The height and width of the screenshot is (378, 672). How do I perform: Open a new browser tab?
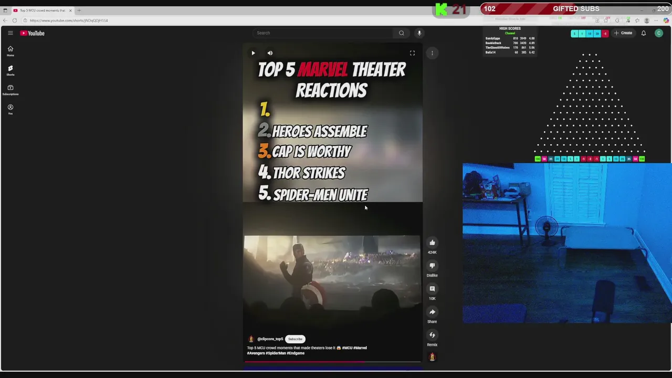point(79,10)
